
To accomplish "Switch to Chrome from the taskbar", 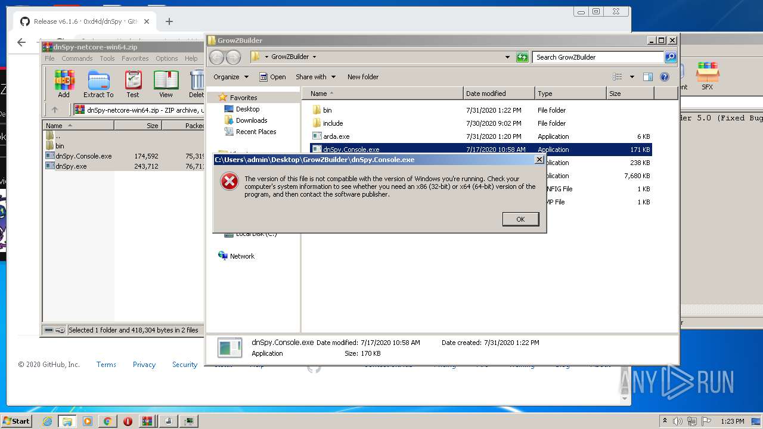I will (107, 421).
